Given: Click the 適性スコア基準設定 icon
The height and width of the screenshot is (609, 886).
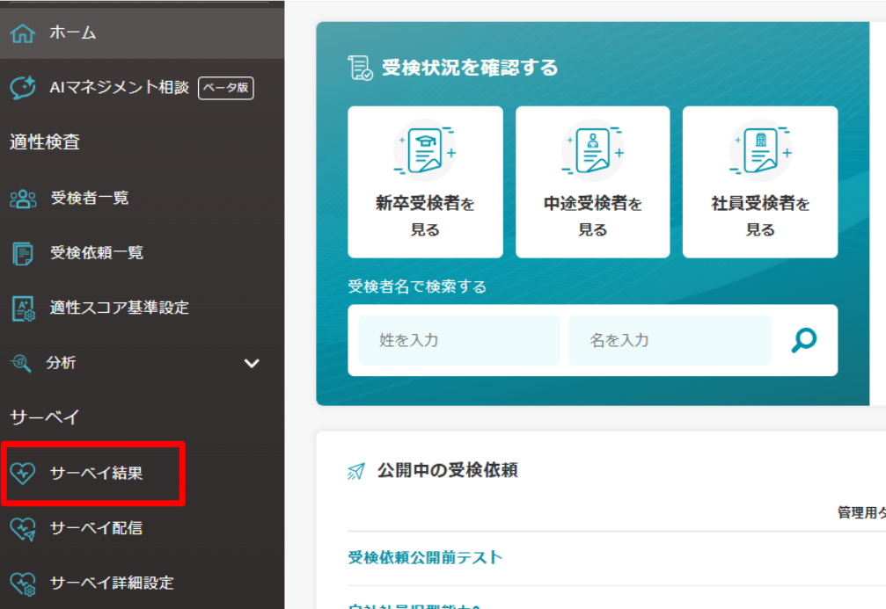Looking at the screenshot, I should (23, 308).
